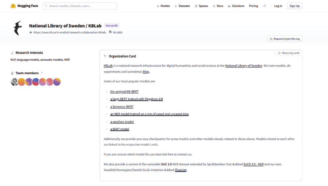Click the GitHub icon beside kb-labb

click(x=110, y=32)
